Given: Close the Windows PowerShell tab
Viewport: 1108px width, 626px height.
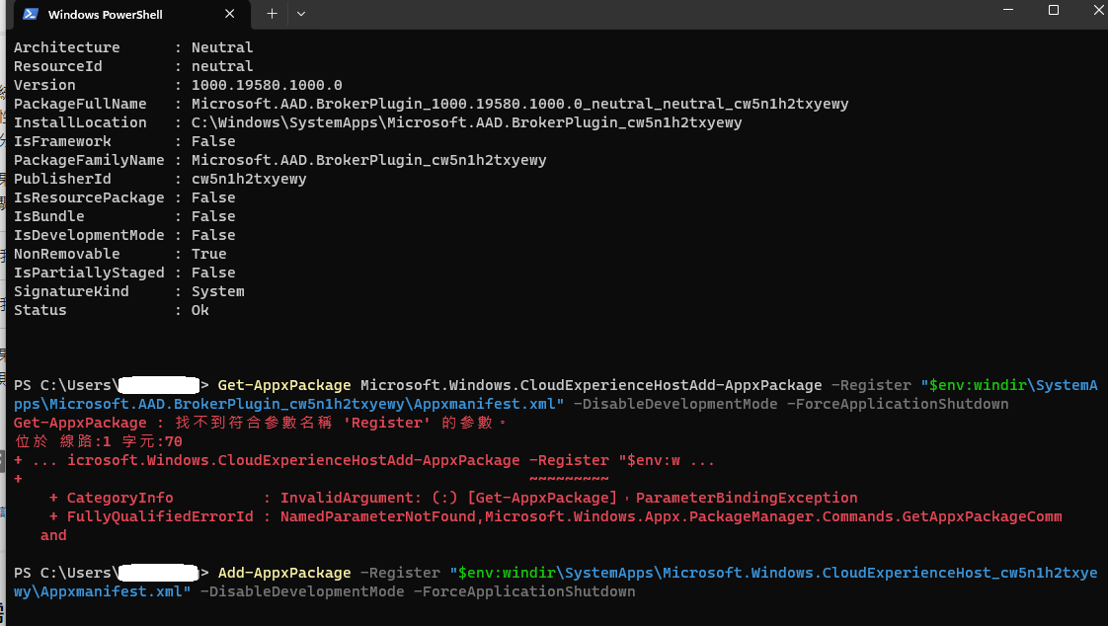Looking at the screenshot, I should [230, 14].
